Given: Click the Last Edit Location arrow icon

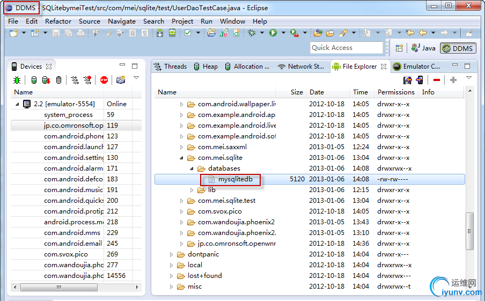Looking at the screenshot, I should [x=410, y=33].
